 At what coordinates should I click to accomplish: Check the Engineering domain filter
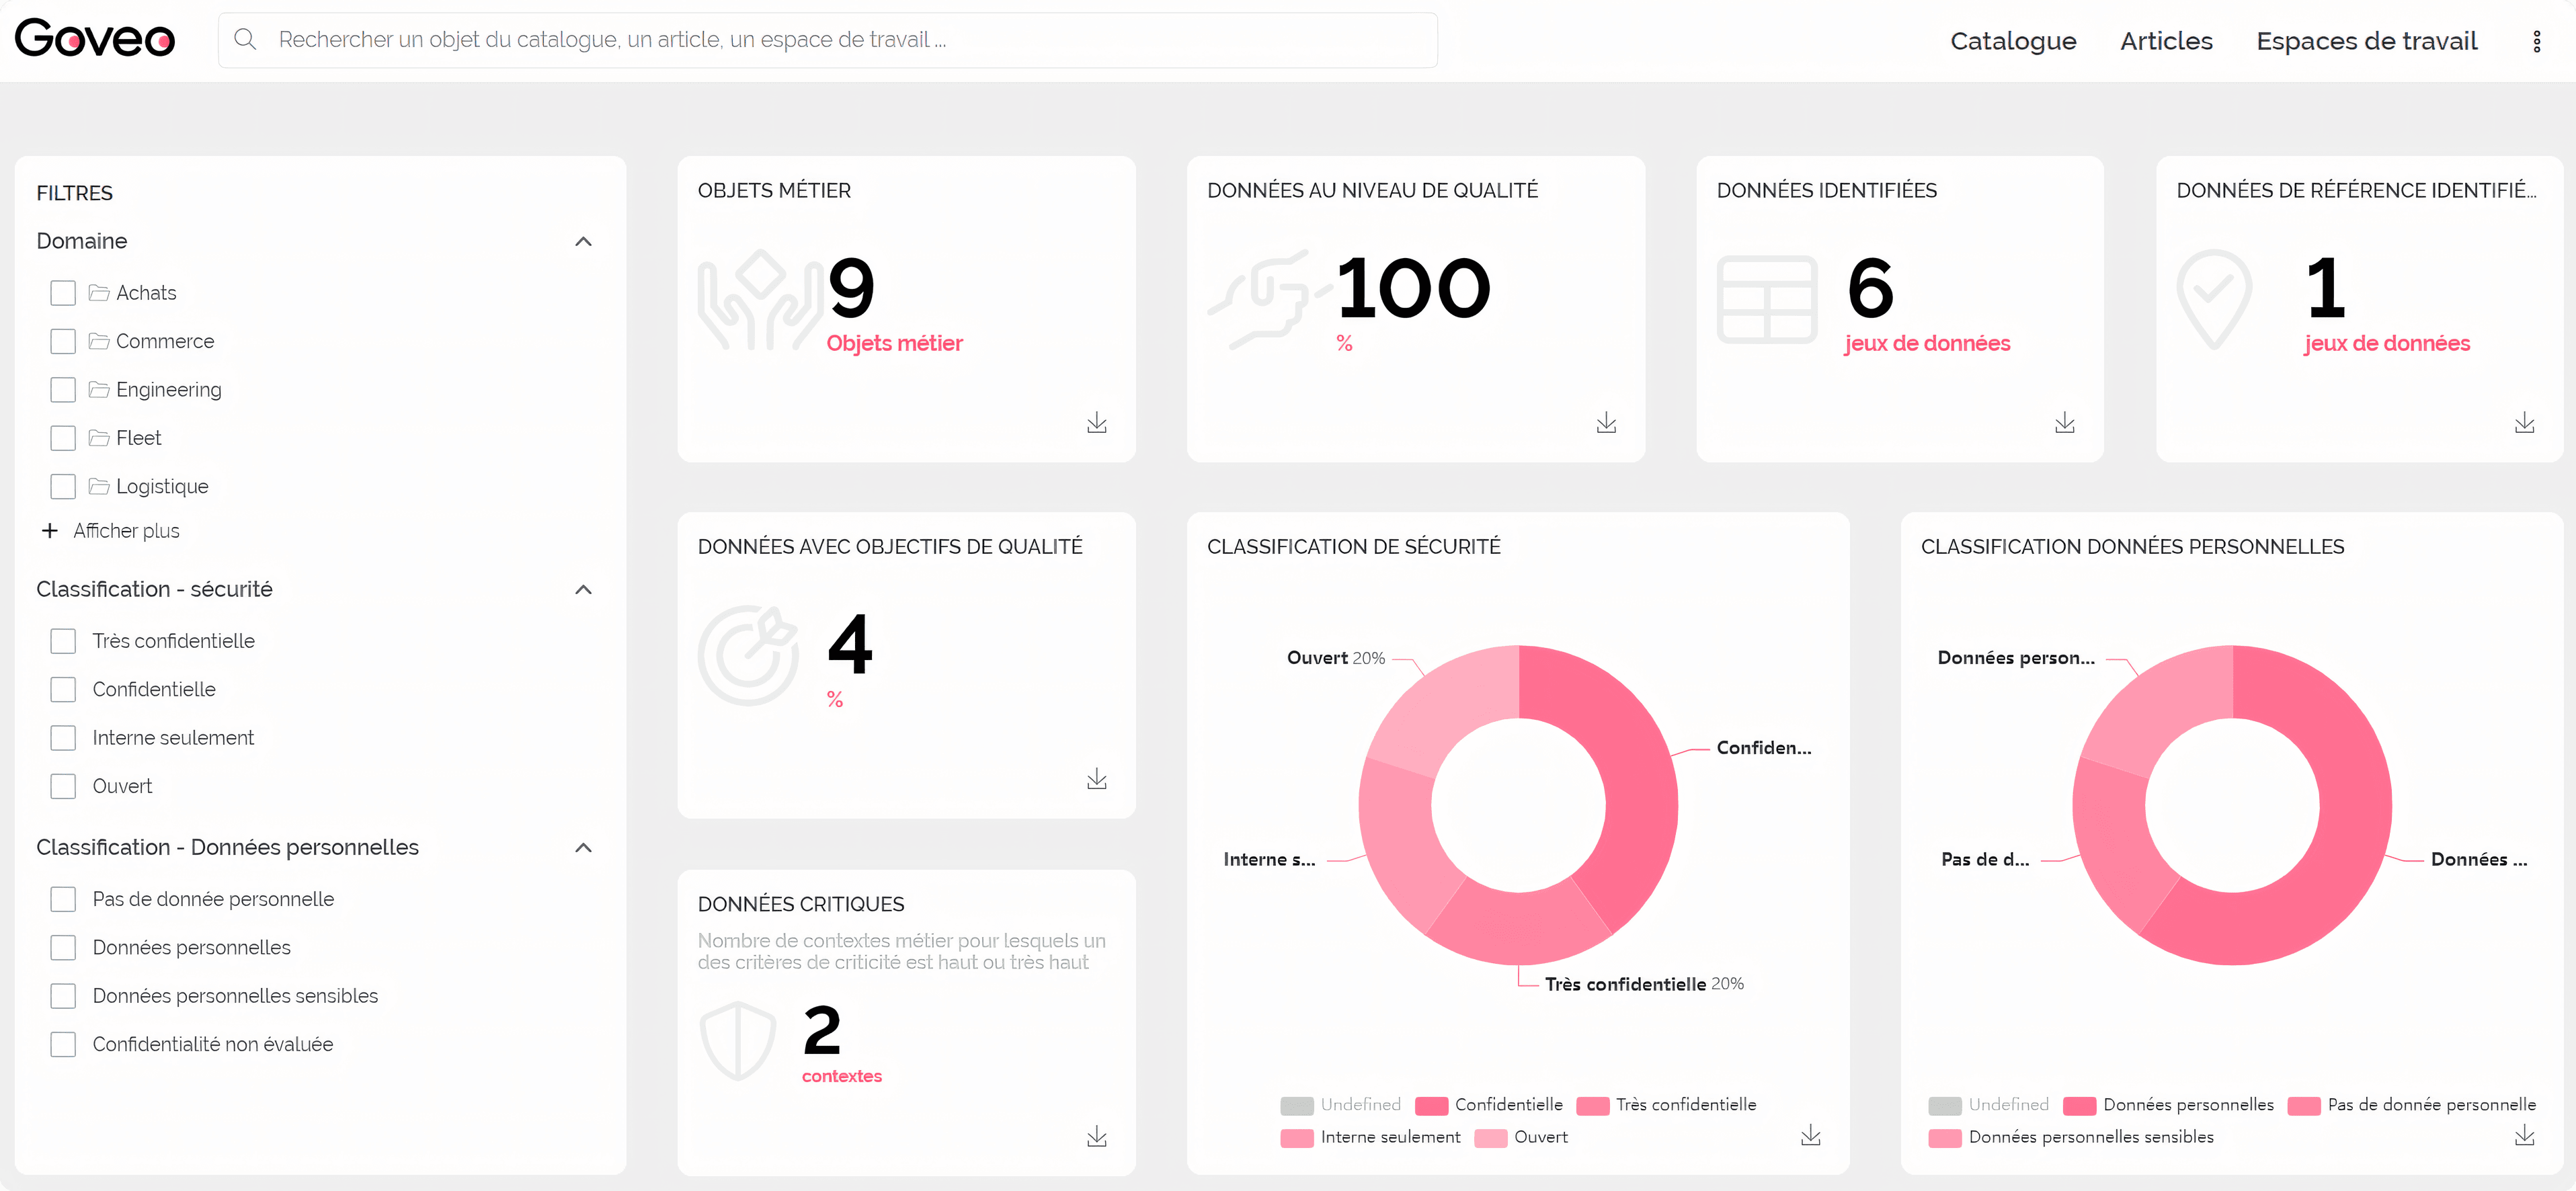[x=63, y=389]
